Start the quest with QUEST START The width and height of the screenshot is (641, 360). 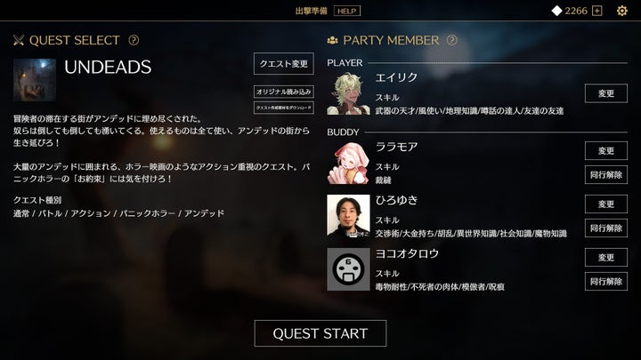(320, 333)
